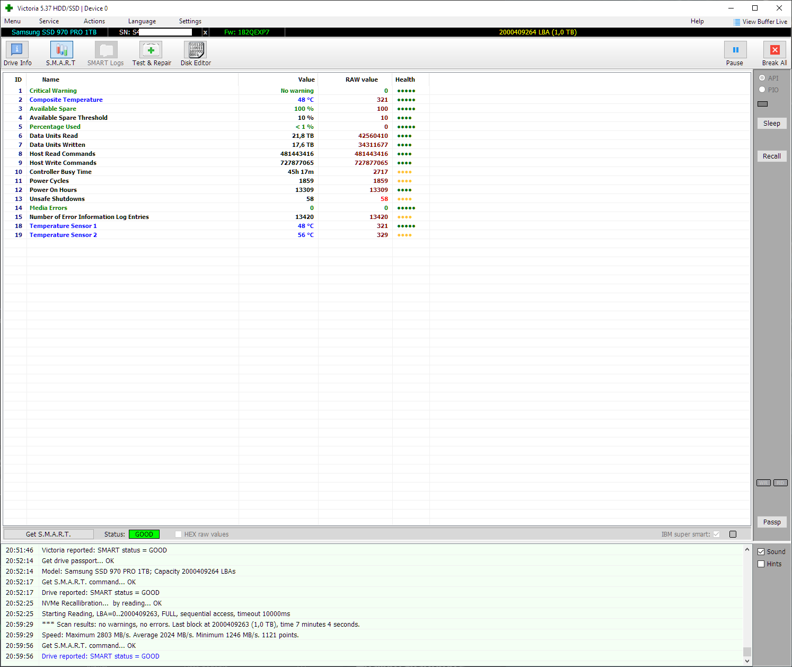Select the Unsafe Shutdowns row
Screen dimensions: 792x667
pyautogui.click(x=376, y=199)
